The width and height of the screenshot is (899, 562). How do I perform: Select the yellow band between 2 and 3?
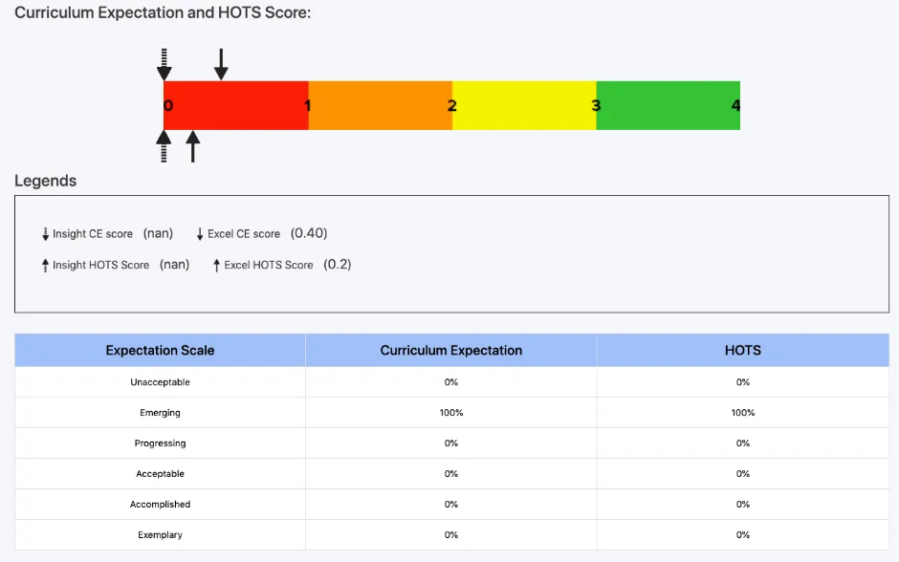coord(523,105)
